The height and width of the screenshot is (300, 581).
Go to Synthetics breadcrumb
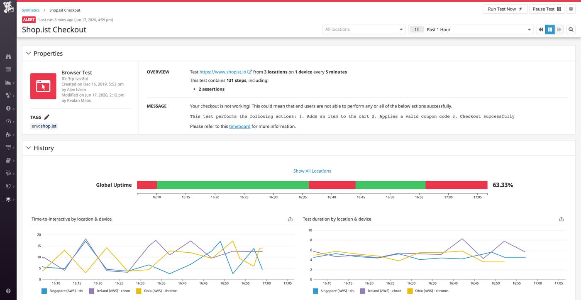click(x=31, y=10)
